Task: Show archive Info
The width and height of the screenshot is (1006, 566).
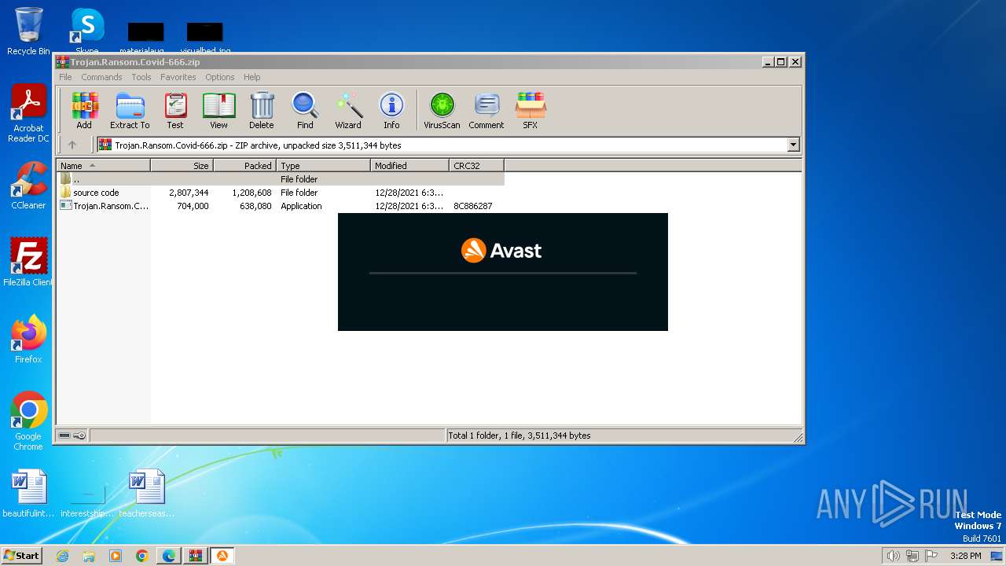Action: 391,110
